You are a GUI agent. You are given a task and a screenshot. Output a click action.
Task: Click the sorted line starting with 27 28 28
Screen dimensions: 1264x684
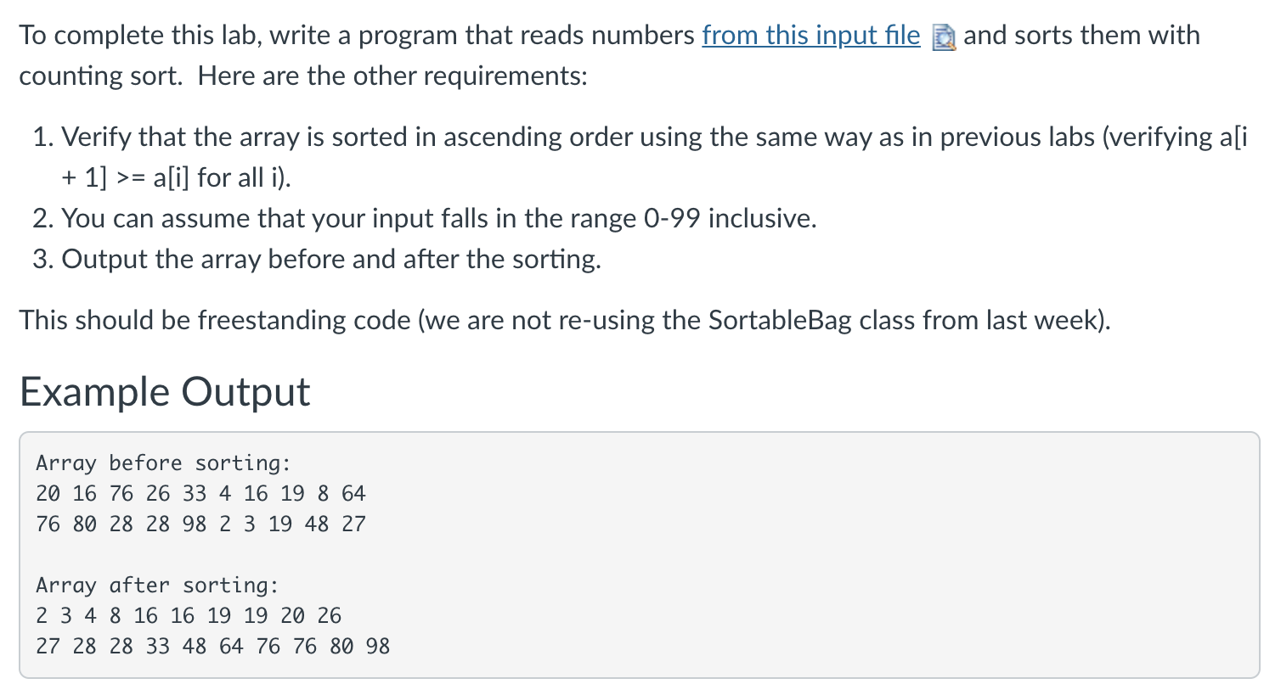click(x=213, y=647)
